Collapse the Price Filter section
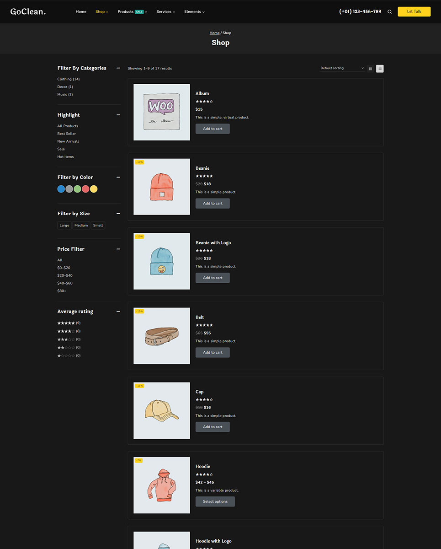The width and height of the screenshot is (441, 549). point(118,249)
